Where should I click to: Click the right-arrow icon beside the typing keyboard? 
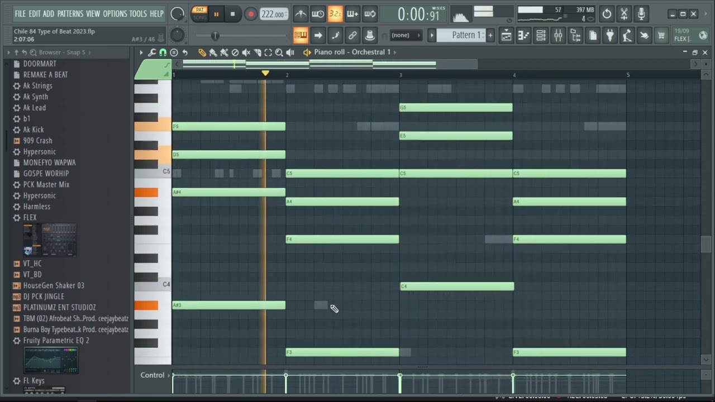pyautogui.click(x=318, y=36)
